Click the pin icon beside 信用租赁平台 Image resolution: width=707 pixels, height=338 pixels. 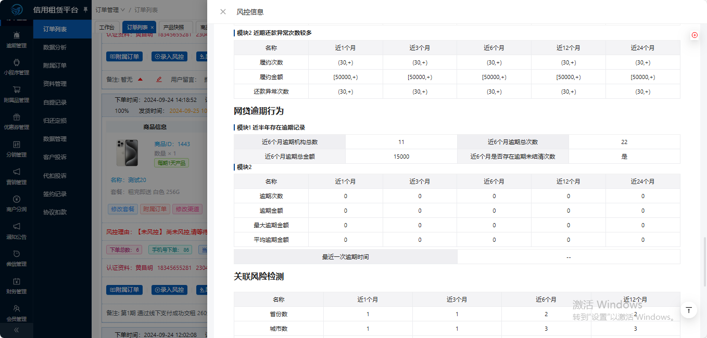[85, 10]
